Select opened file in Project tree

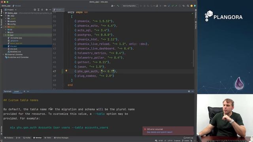tap(35, 10)
